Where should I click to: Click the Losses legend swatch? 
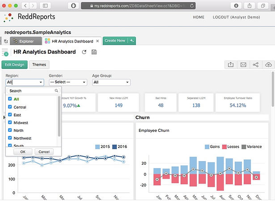[224, 147]
